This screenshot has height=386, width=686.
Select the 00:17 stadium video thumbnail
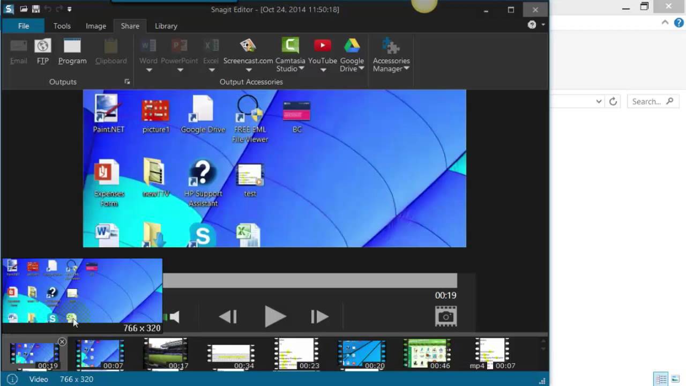(x=166, y=354)
